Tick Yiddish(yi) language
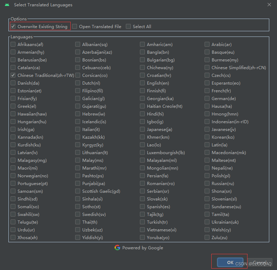Viewport: 277px width, 270px height. point(78,238)
